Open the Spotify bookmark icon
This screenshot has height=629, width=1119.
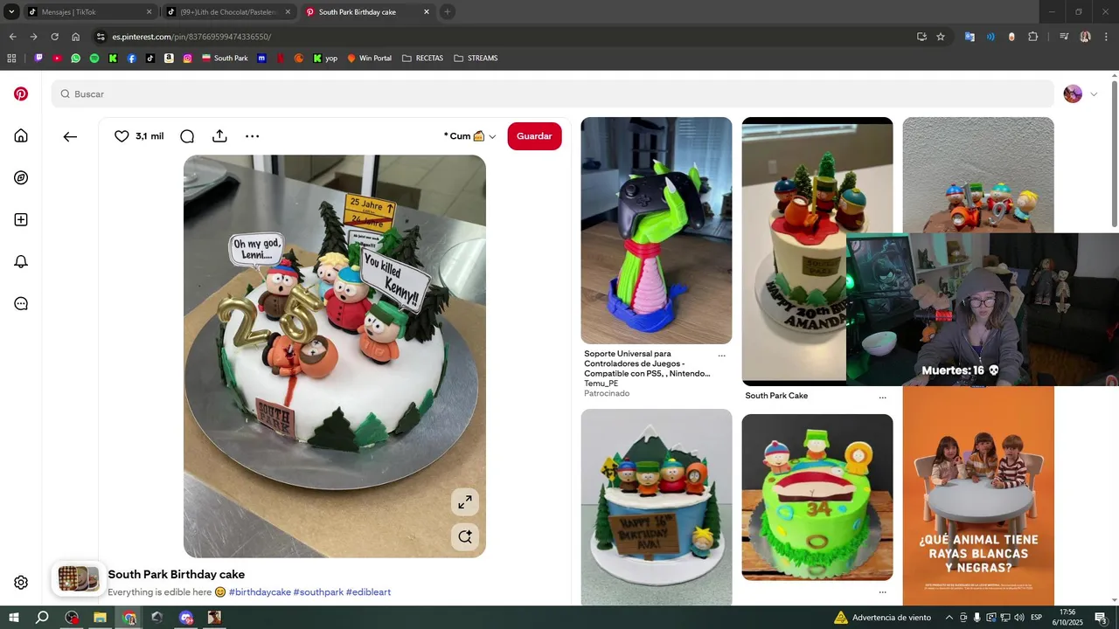point(94,59)
